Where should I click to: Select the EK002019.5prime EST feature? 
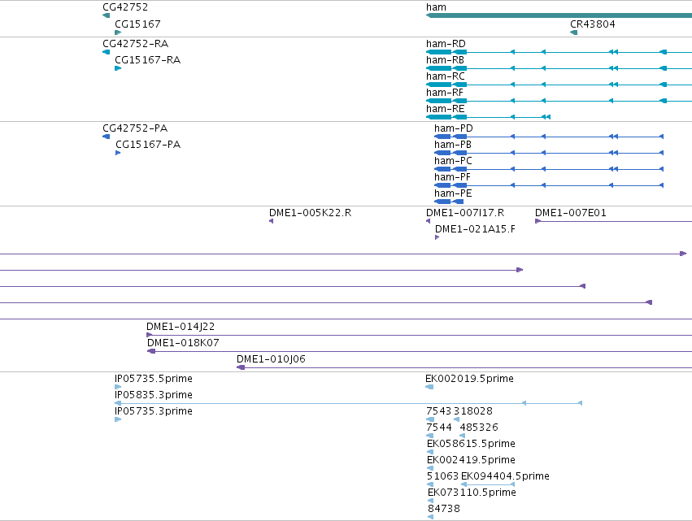pyautogui.click(x=429, y=387)
